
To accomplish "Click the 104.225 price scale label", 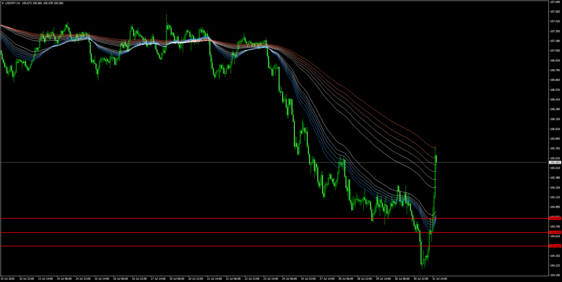I will [x=554, y=266].
